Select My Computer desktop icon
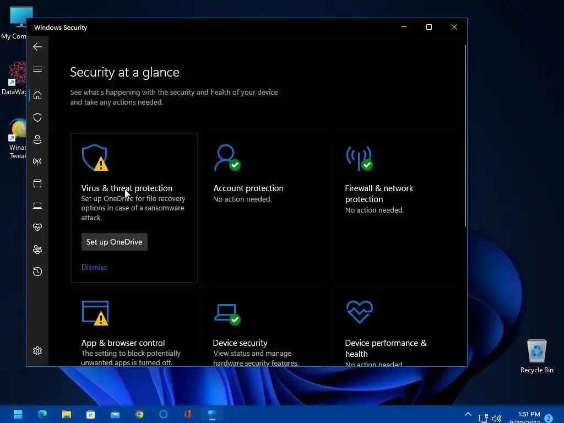Viewport: 564px width, 423px height. pos(14,22)
